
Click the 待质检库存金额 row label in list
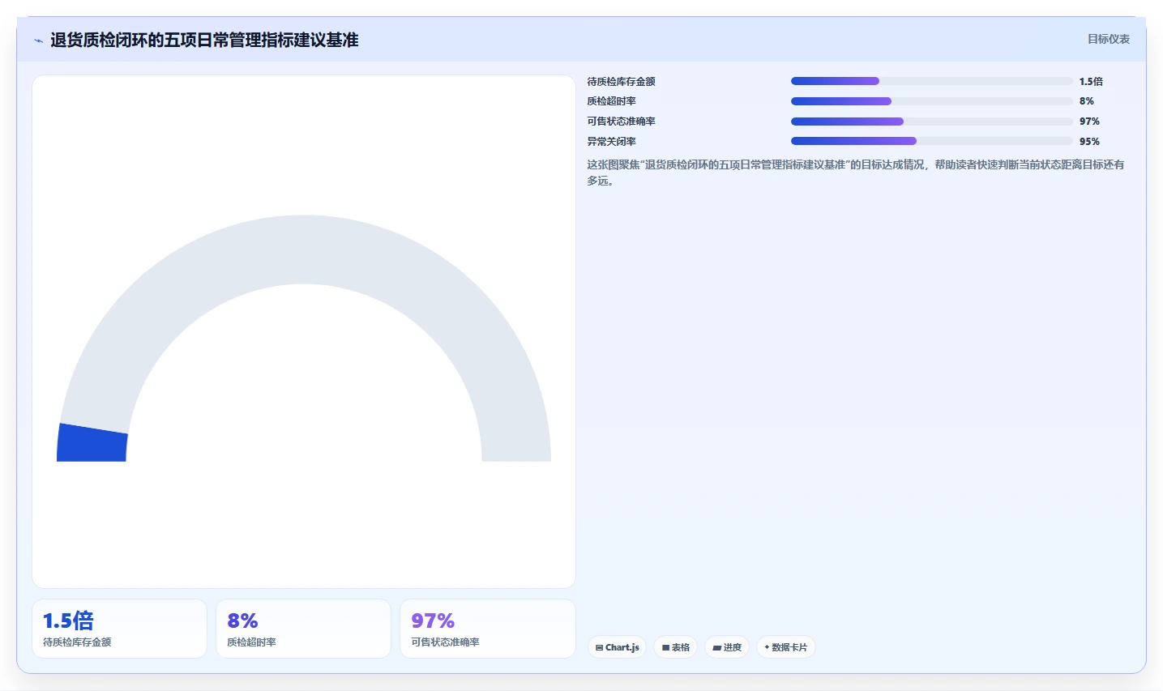click(621, 81)
